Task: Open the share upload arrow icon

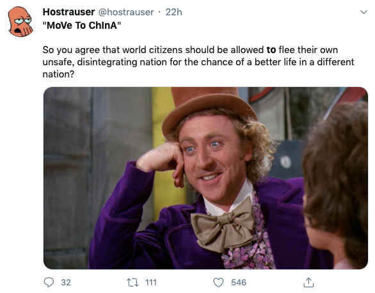Action: pyautogui.click(x=308, y=282)
